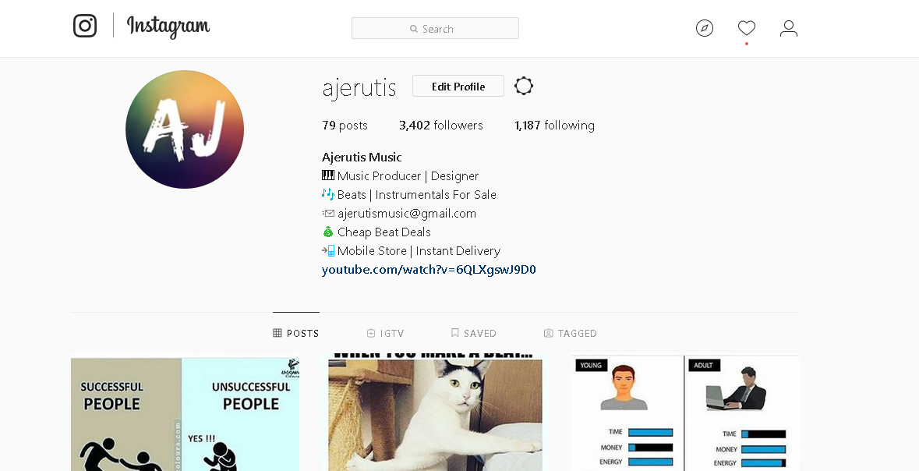The width and height of the screenshot is (919, 471).
Task: Click the magnifier icon in search box
Action: 414,29
